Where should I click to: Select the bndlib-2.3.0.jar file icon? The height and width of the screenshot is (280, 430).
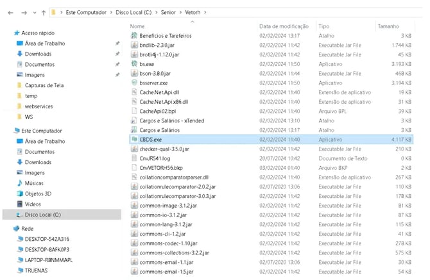(134, 45)
